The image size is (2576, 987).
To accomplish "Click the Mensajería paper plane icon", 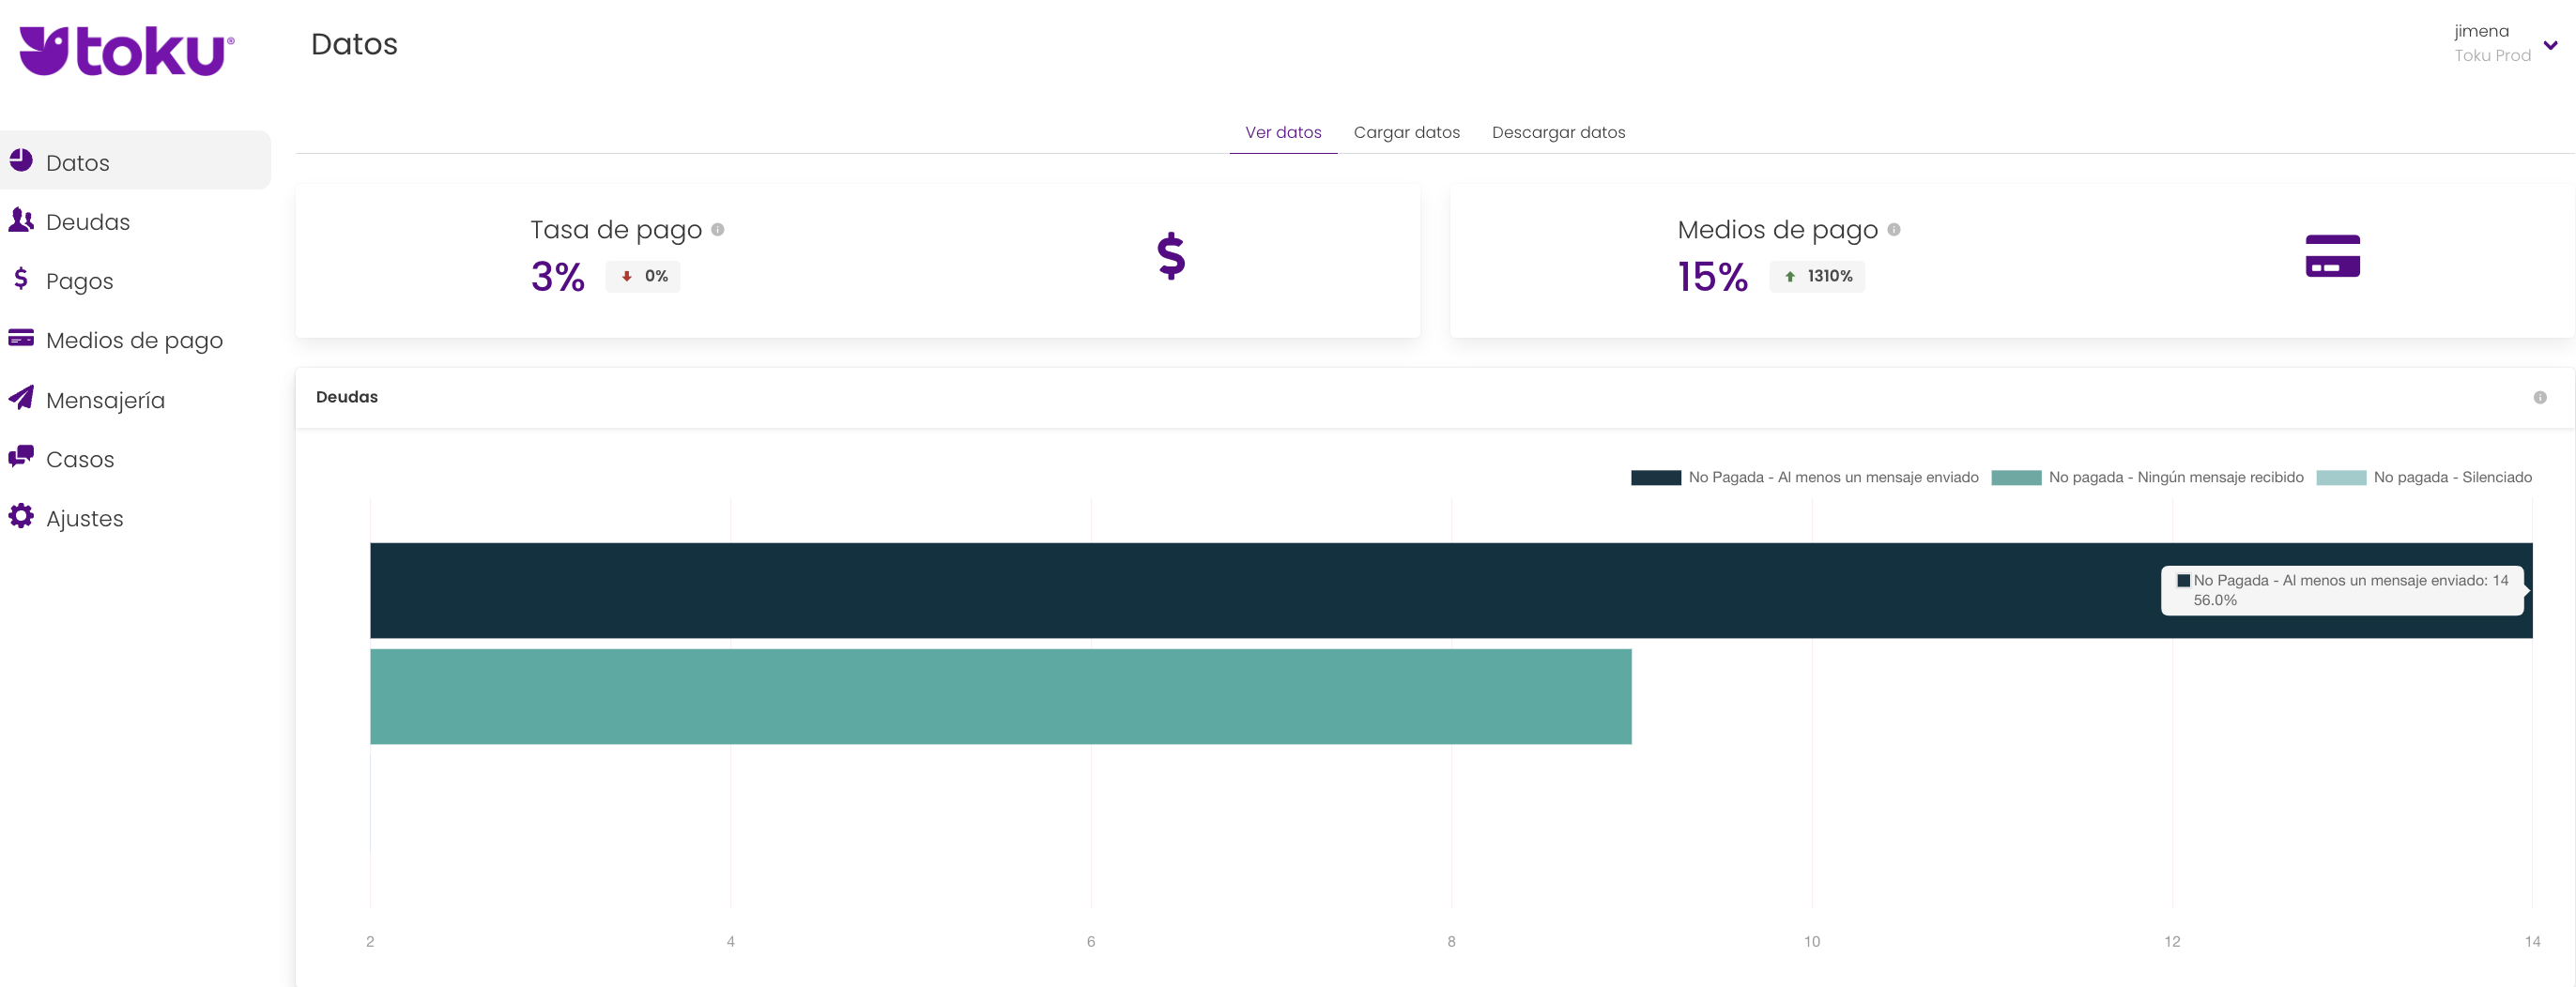I will 21,398.
